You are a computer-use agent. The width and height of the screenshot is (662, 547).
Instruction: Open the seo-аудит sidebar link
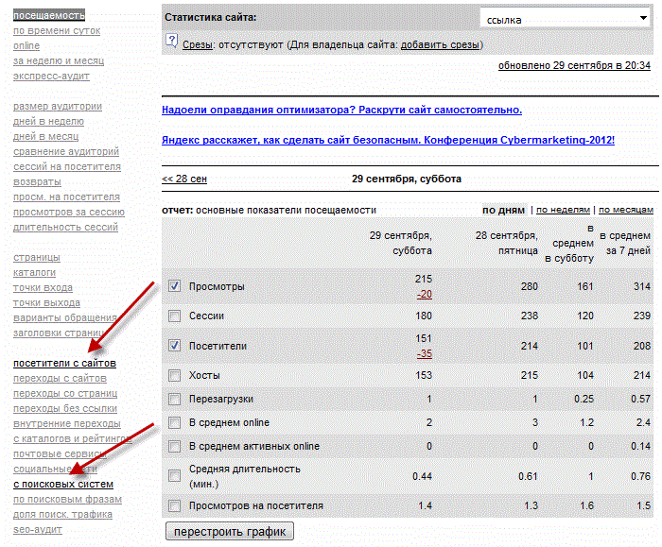38,529
